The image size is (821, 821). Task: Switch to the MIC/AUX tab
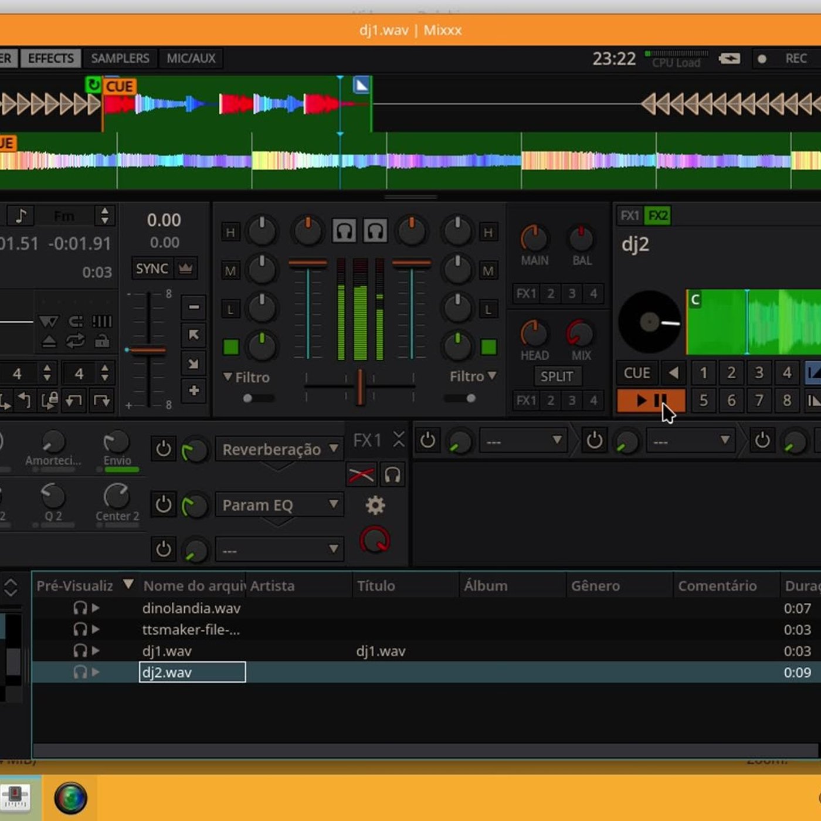pos(191,58)
